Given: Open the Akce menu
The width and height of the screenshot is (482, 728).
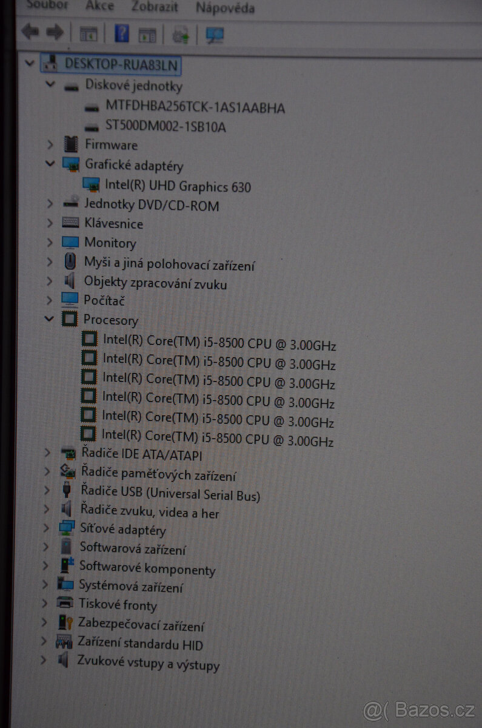Looking at the screenshot, I should [99, 5].
